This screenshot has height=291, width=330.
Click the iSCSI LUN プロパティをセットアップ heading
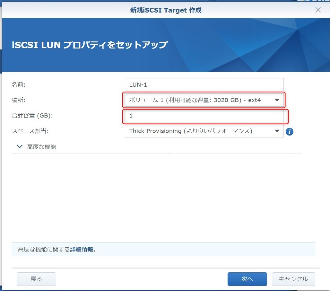tap(90, 45)
